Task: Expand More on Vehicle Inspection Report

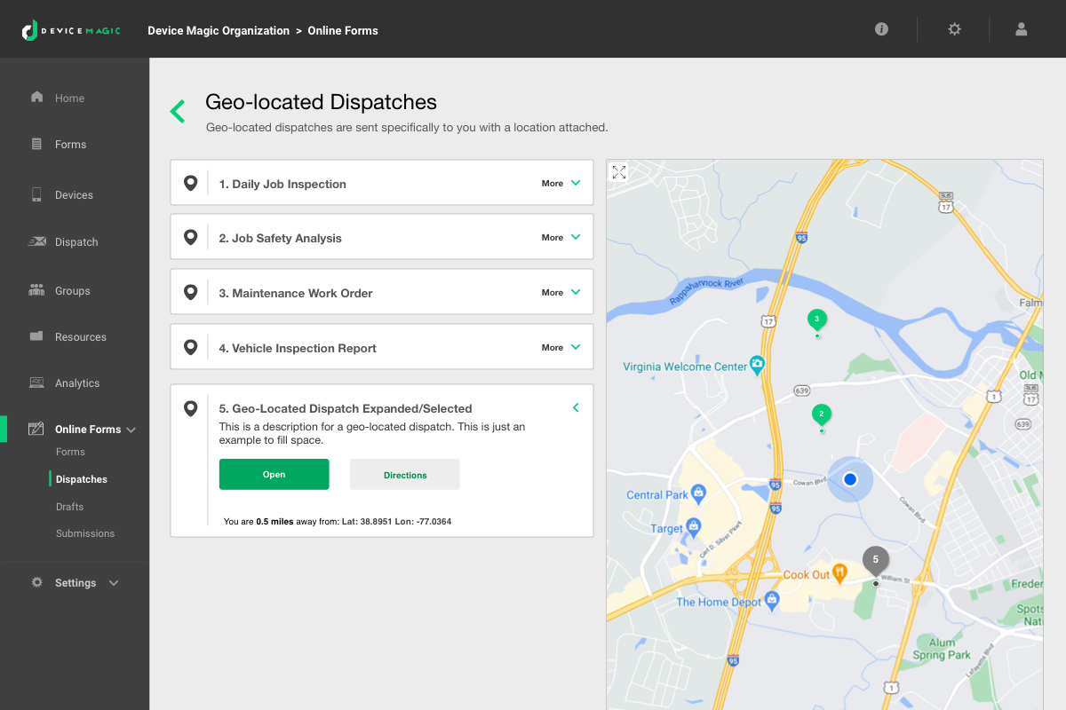Action: tap(561, 347)
